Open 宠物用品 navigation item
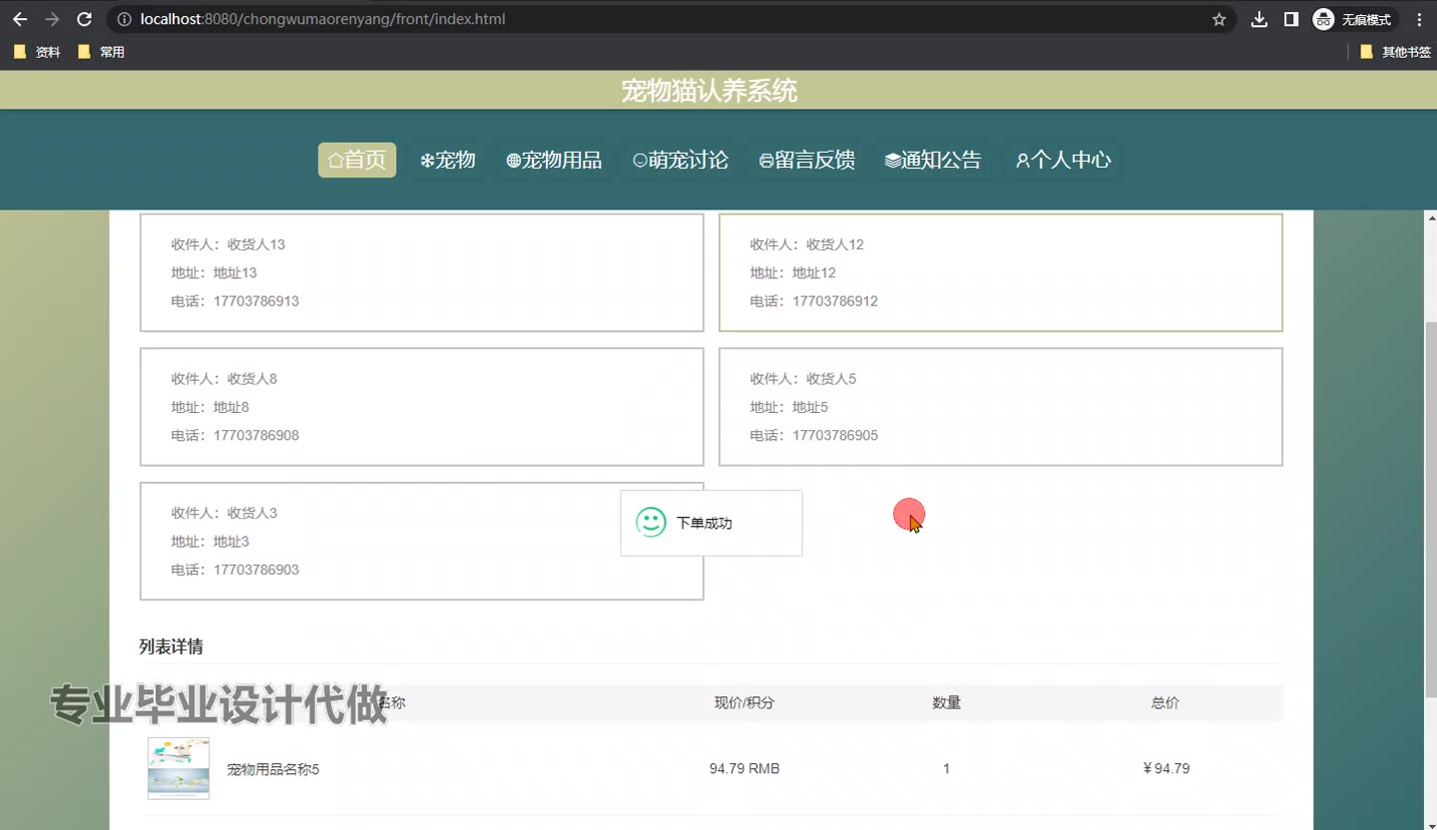1437x830 pixels. point(554,160)
